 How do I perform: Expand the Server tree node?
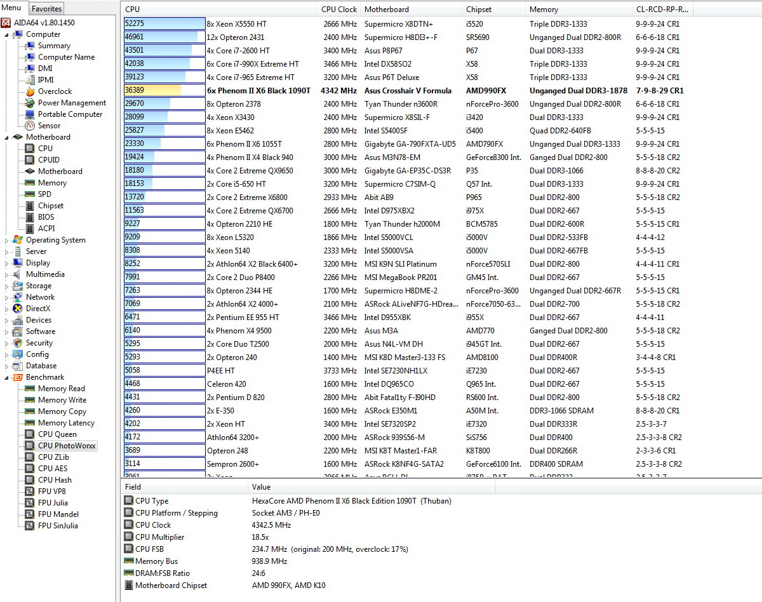click(7, 251)
